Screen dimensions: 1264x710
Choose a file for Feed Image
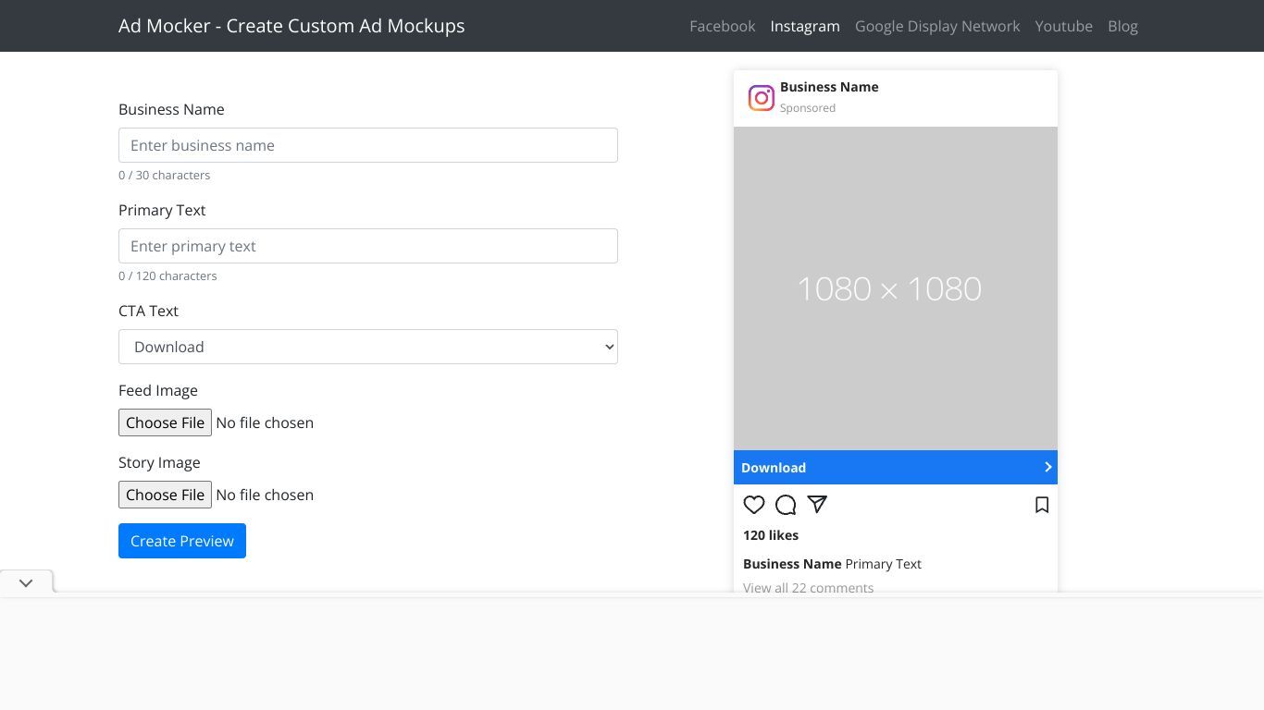(165, 422)
